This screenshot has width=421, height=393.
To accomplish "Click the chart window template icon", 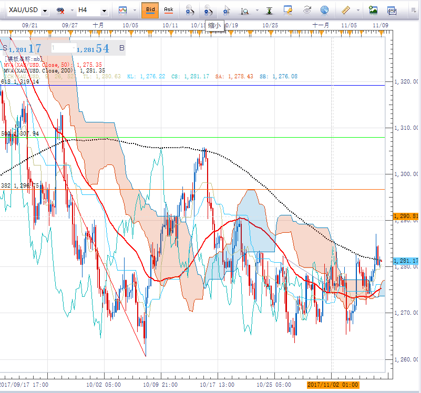I will pos(392,10).
